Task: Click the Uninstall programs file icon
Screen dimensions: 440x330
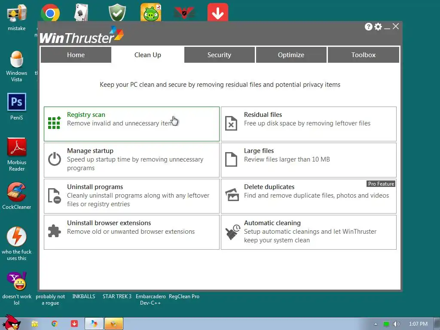Action: (55, 196)
